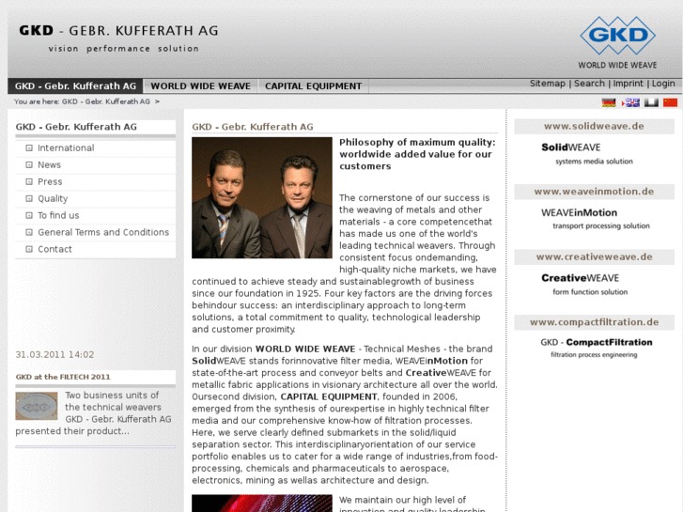
Task: Click the GKD diamond logo in header
Action: coord(617,36)
